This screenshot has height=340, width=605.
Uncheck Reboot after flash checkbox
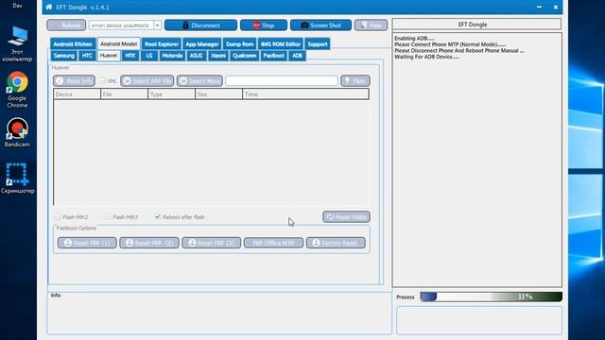(x=158, y=217)
